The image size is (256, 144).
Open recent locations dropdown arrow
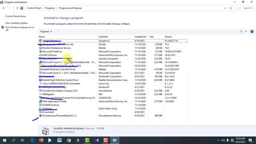coord(13,8)
